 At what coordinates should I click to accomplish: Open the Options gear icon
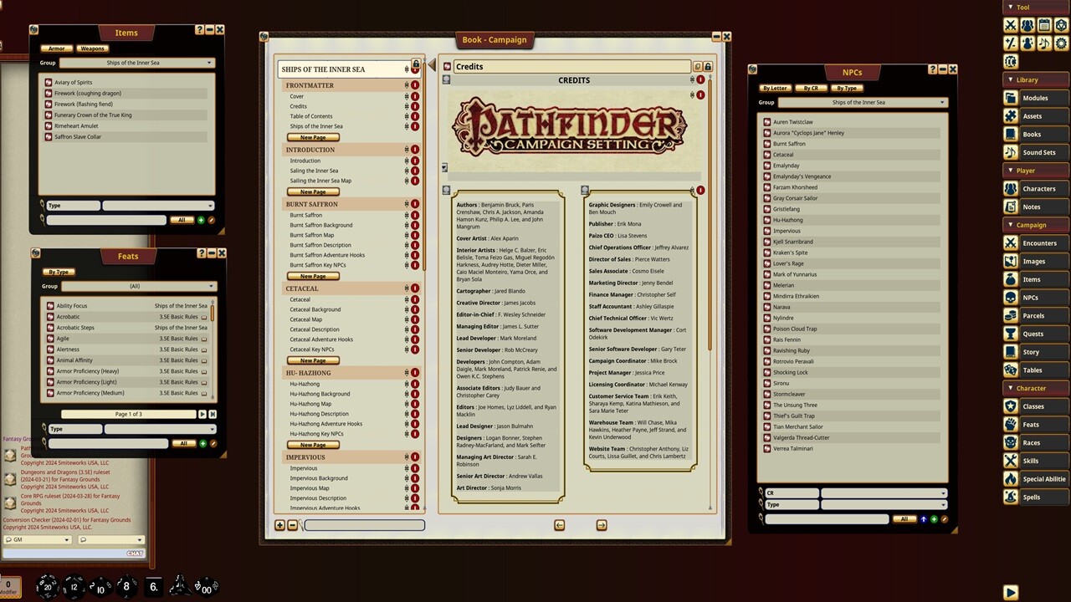tap(1061, 42)
